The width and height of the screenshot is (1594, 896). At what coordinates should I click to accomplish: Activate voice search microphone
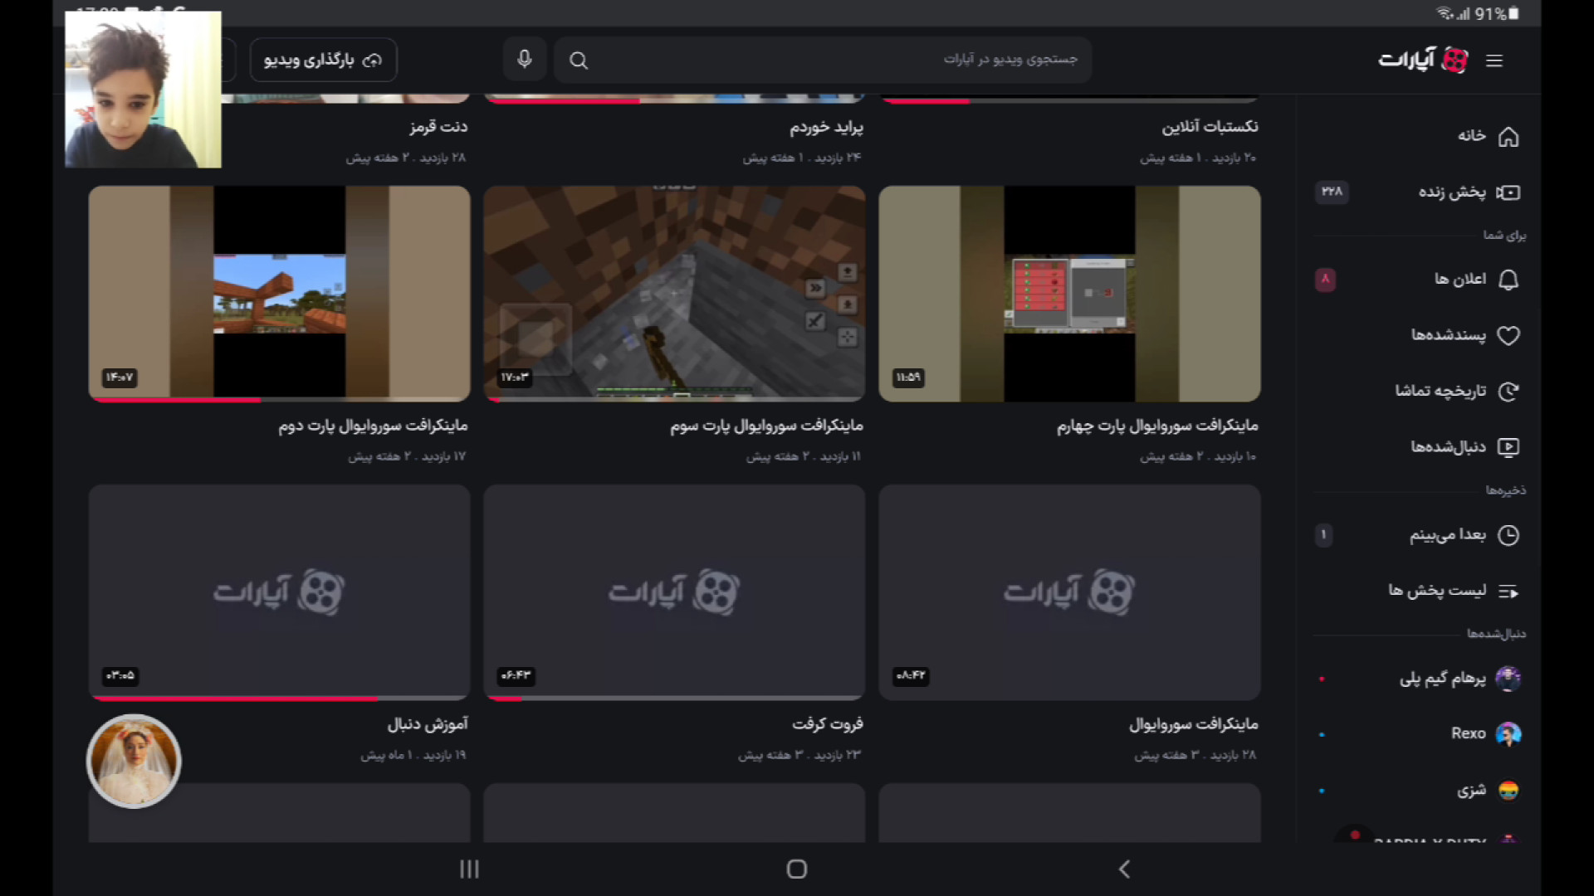(x=524, y=59)
